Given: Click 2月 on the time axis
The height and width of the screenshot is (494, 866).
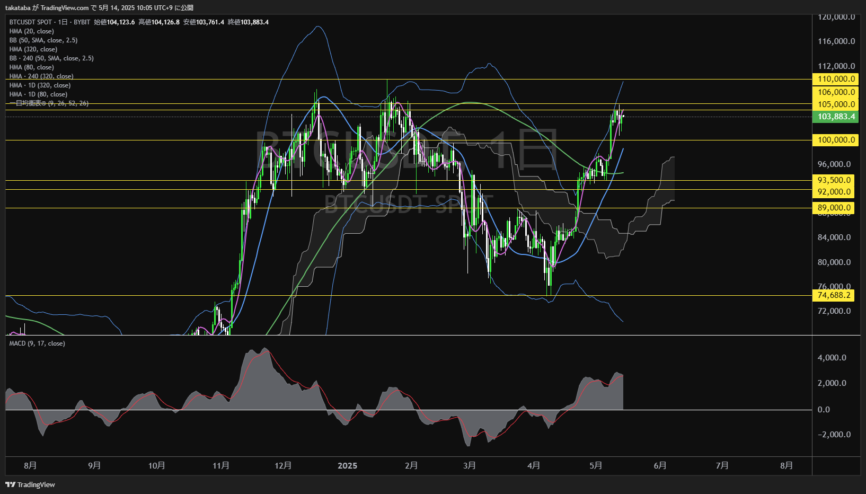Looking at the screenshot, I should 411,465.
